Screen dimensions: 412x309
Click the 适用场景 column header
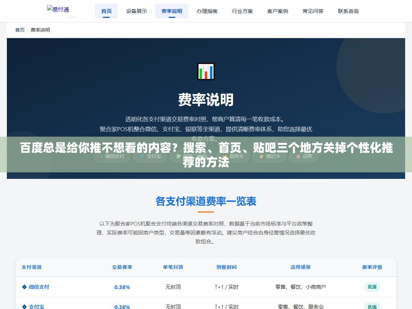[301, 267]
